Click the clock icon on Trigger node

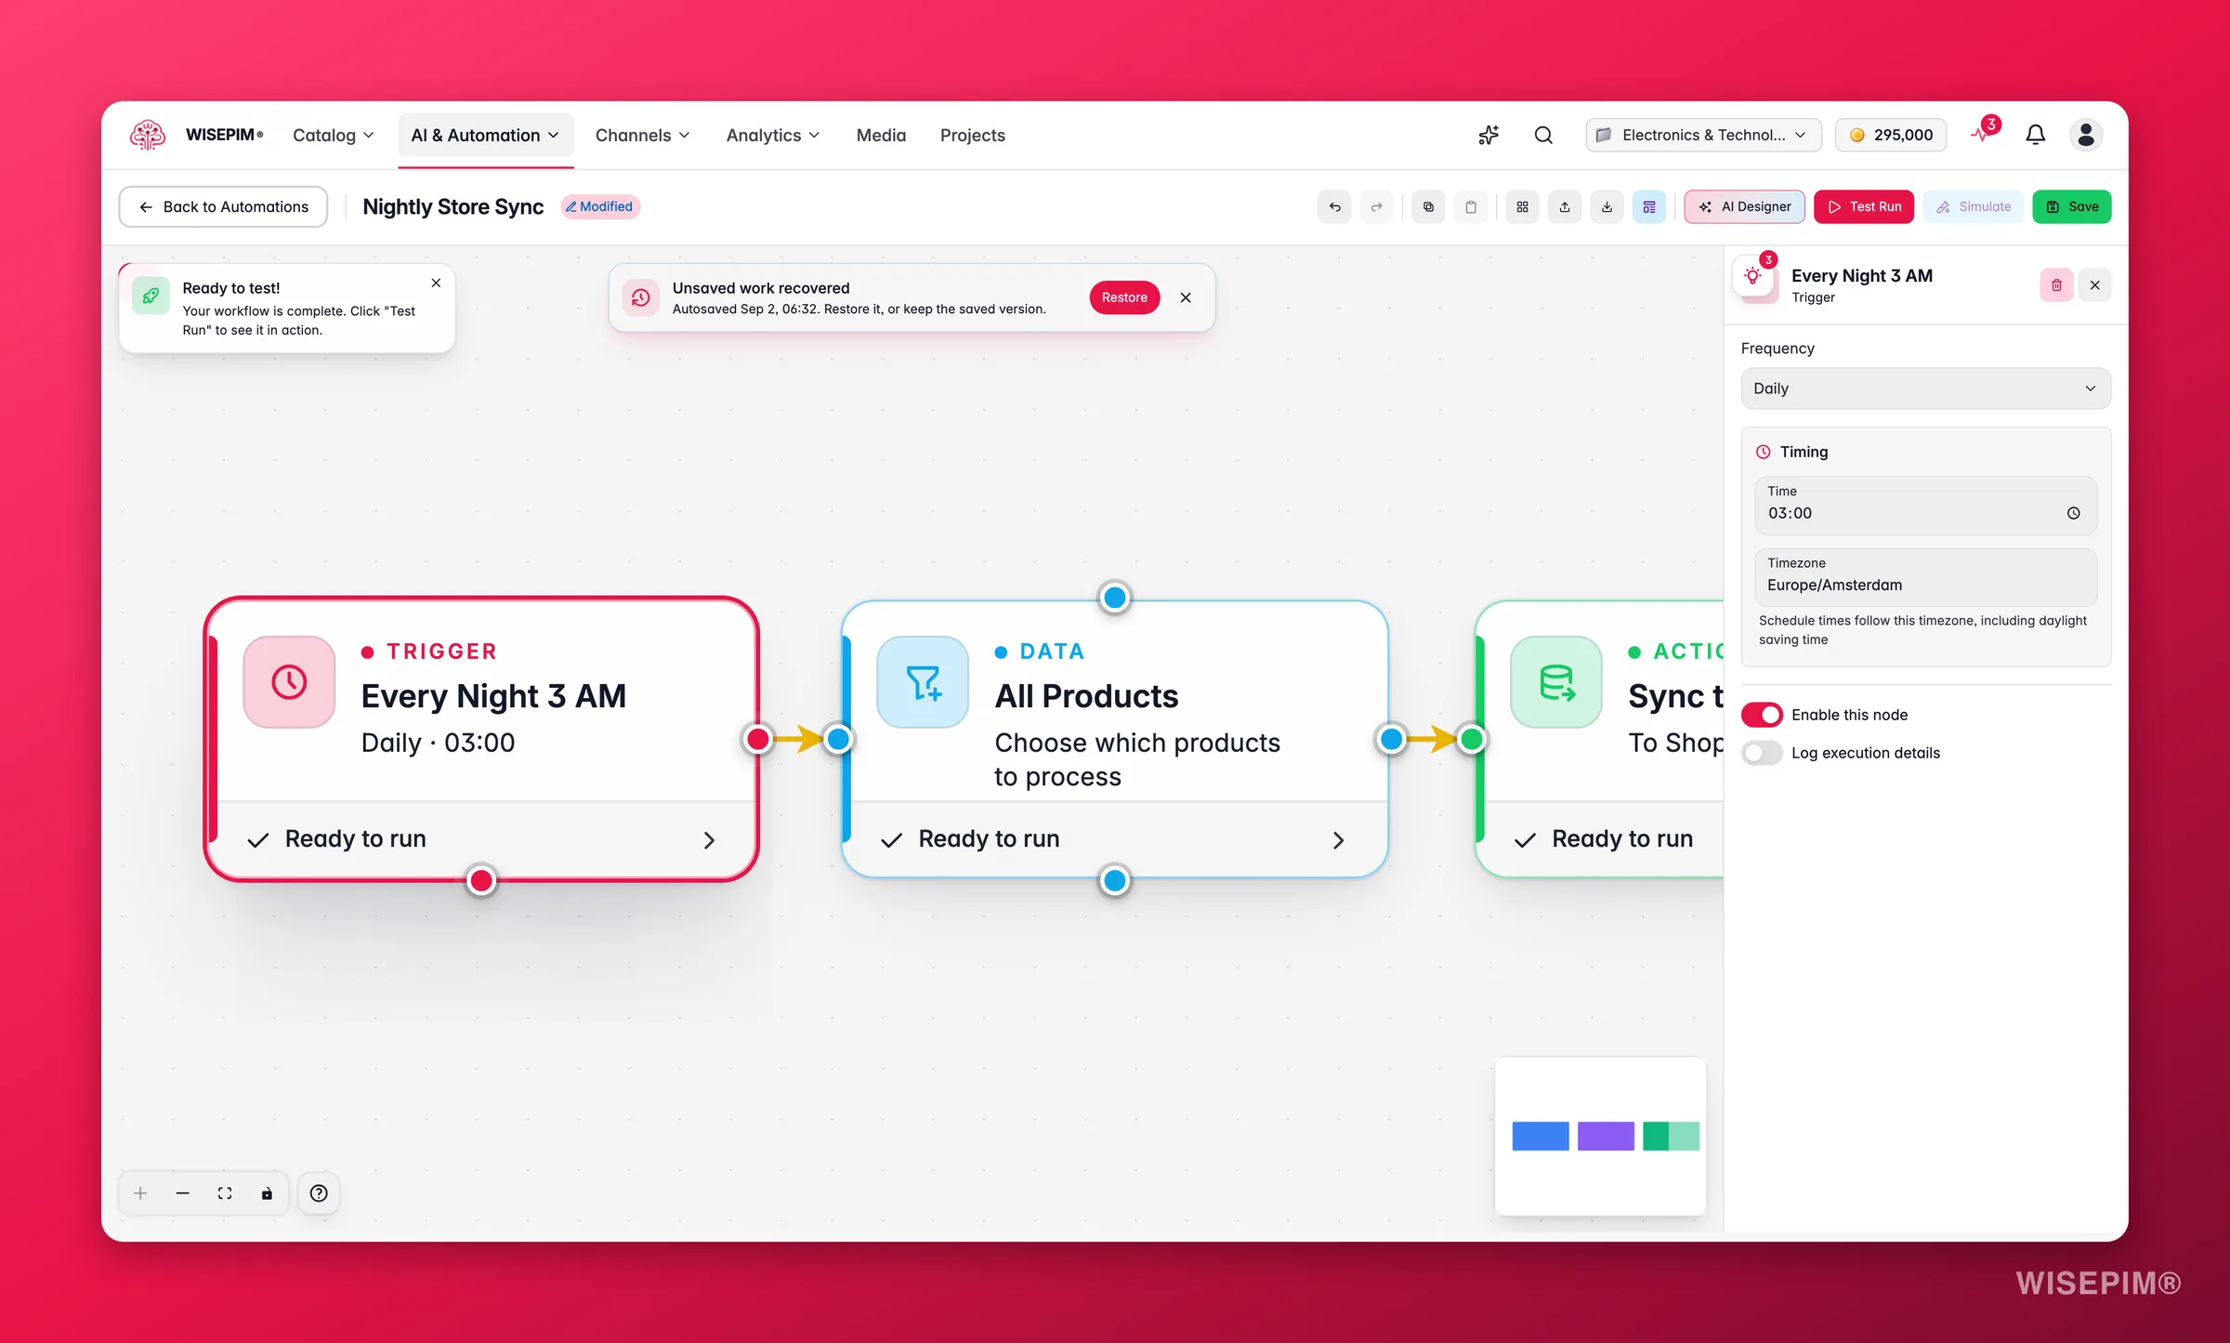289,682
